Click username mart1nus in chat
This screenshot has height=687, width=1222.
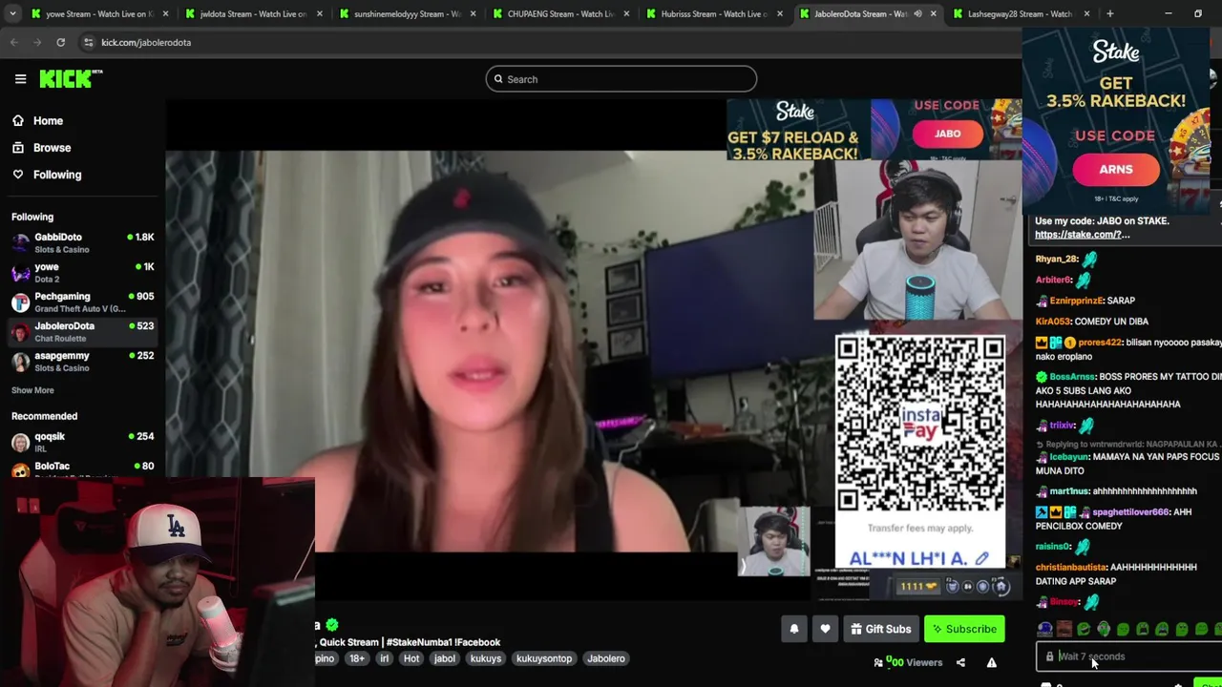coord(1069,491)
